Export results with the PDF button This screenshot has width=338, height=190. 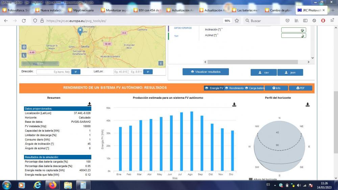click(x=300, y=88)
